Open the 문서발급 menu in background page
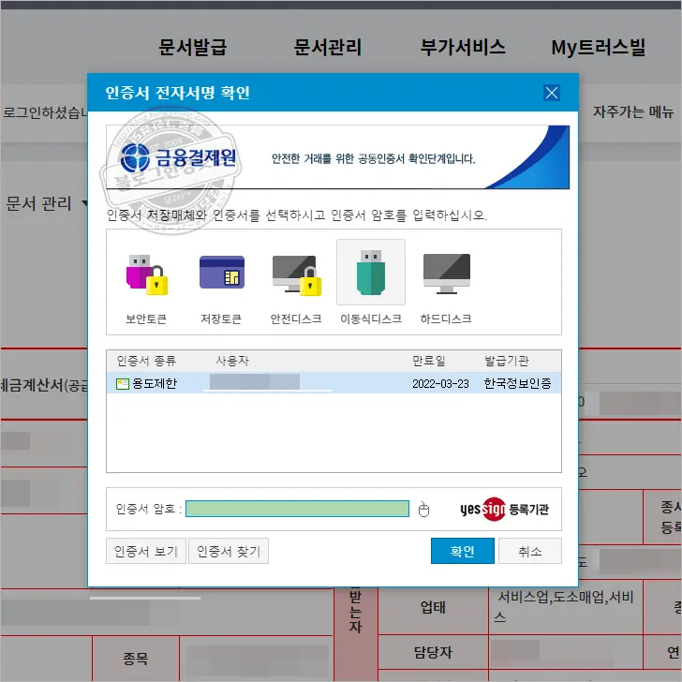682x682 pixels. coord(192,47)
